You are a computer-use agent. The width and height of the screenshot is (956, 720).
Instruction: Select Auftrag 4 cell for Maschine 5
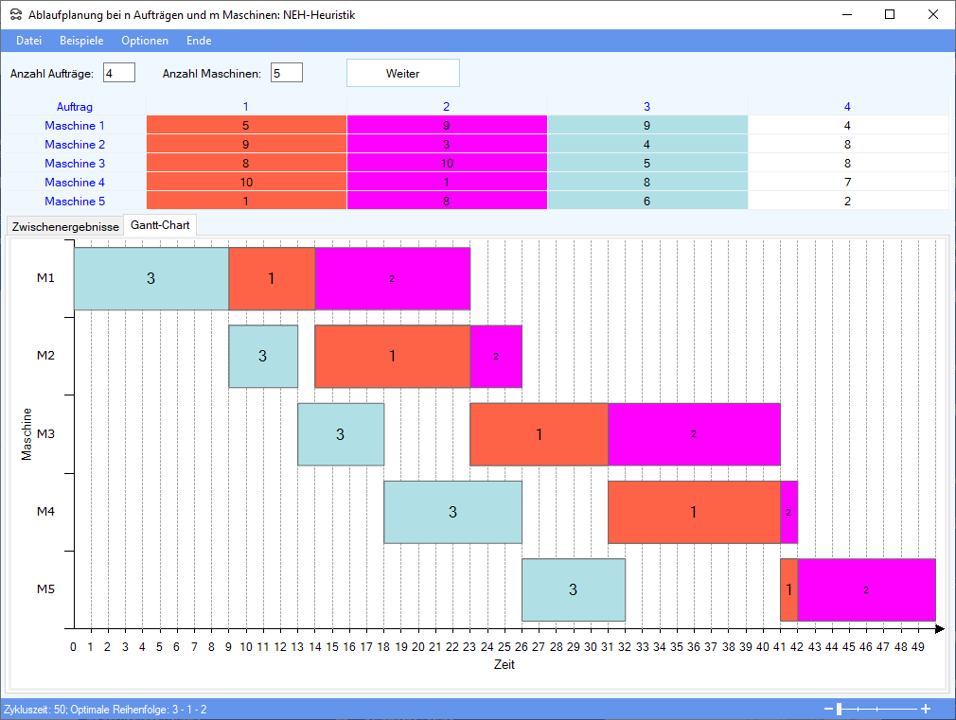pos(847,201)
